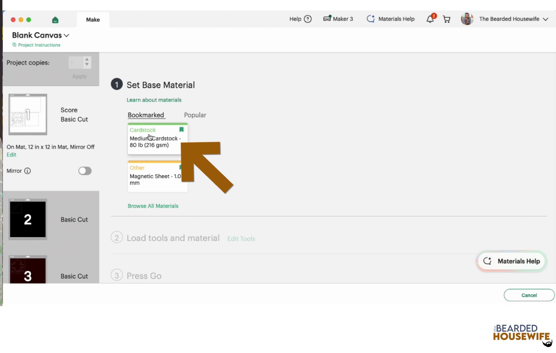This screenshot has height=353, width=556.
Task: Select Medium Cardstock 80 lb material
Action: coord(157,139)
